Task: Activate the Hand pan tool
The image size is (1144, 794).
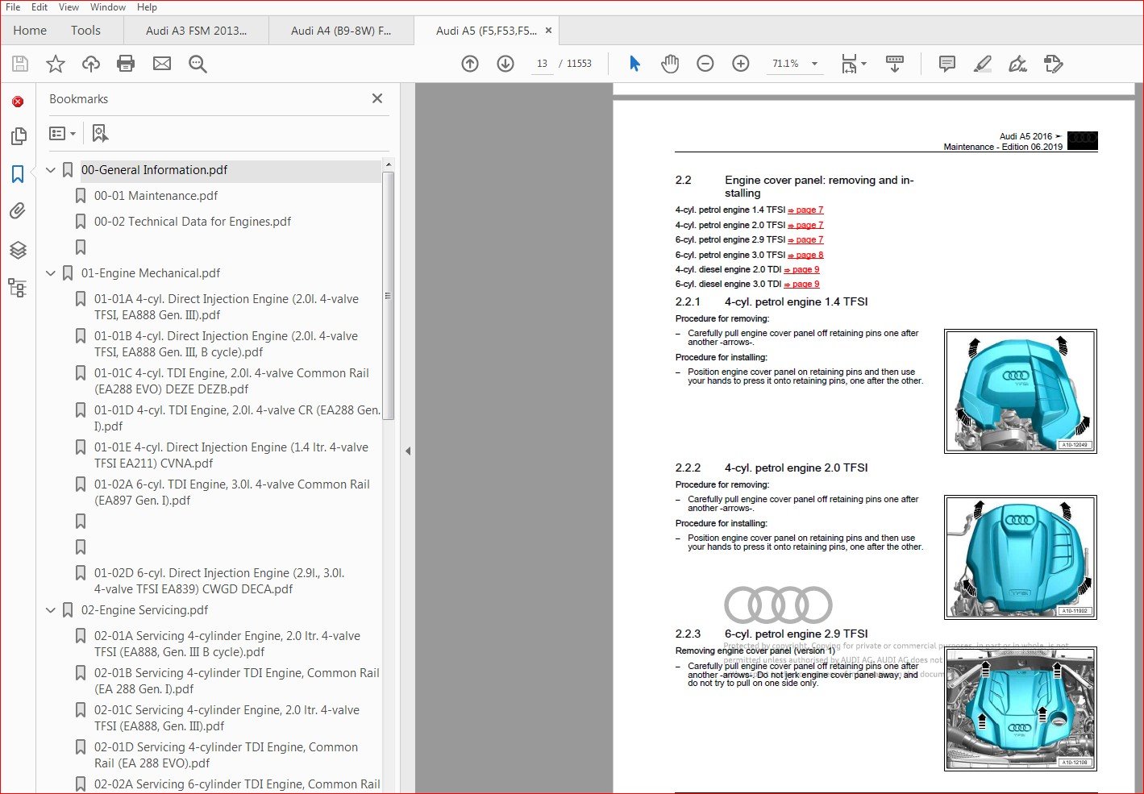Action: point(670,64)
